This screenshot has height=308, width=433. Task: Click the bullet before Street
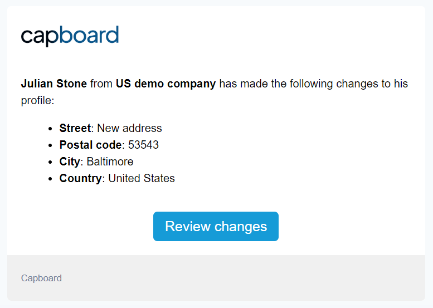[x=50, y=129]
